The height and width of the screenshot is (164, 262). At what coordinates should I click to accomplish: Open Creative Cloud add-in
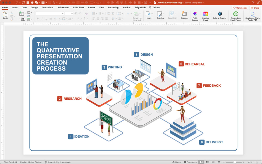[205, 16]
